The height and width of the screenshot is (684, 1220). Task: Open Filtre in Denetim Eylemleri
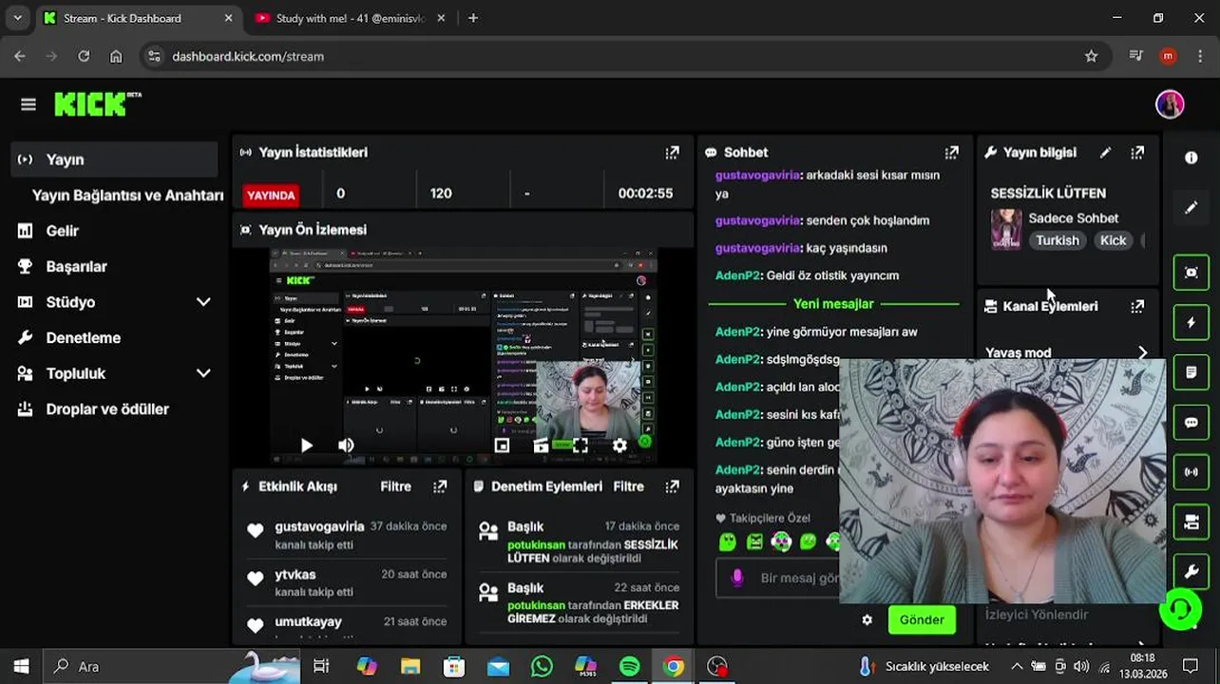coord(628,486)
